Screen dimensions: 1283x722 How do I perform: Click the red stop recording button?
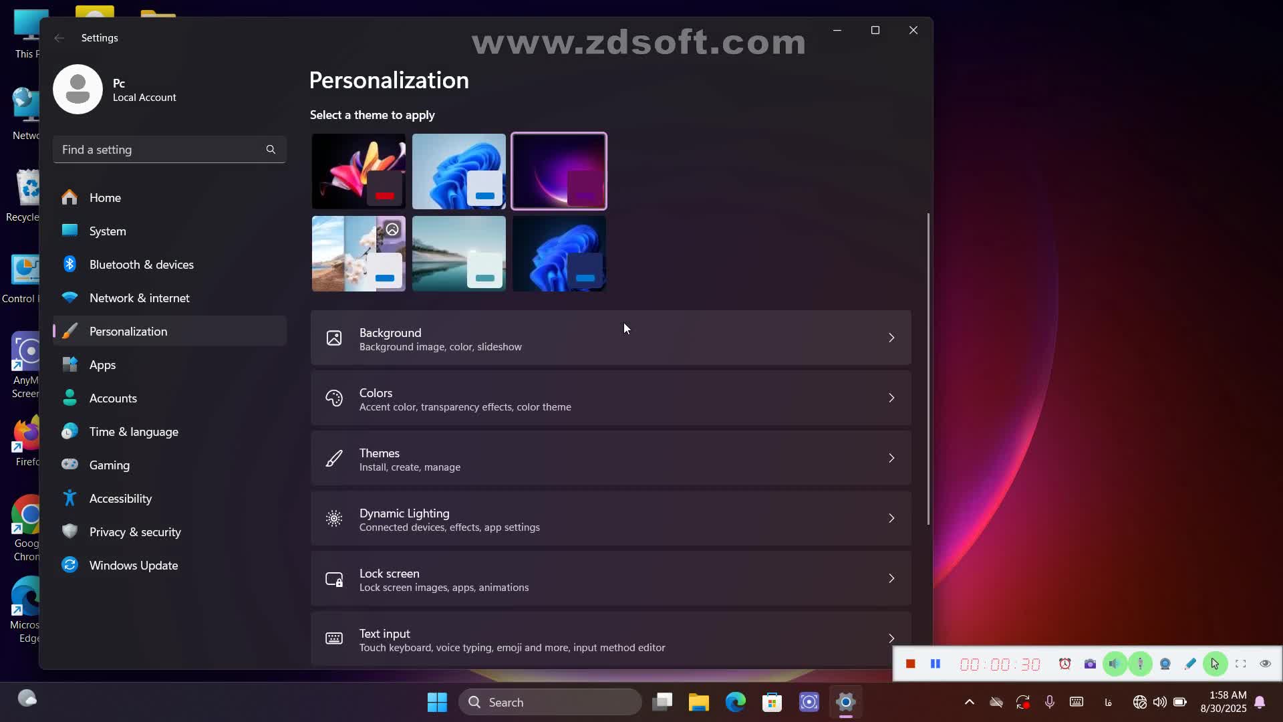[910, 664]
